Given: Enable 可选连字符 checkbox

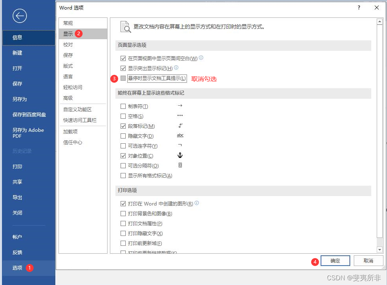Looking at the screenshot, I should (123, 146).
